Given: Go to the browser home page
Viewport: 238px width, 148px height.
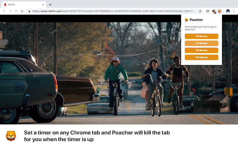Looking at the screenshot, I should [x=22, y=11].
